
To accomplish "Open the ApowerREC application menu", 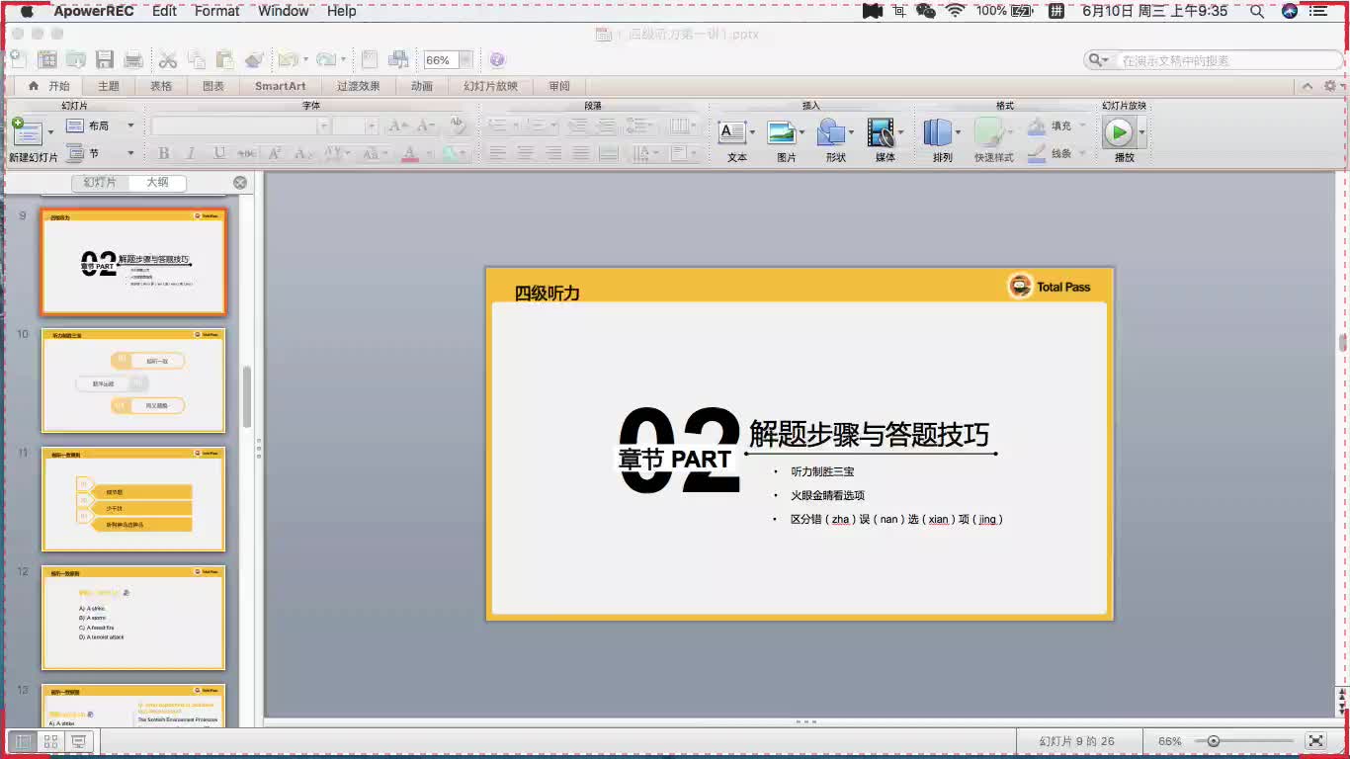I will point(94,11).
